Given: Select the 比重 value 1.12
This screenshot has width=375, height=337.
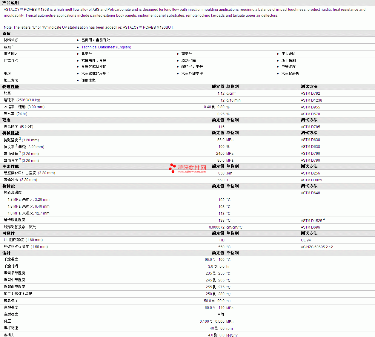Looking at the screenshot, I should (x=221, y=94).
